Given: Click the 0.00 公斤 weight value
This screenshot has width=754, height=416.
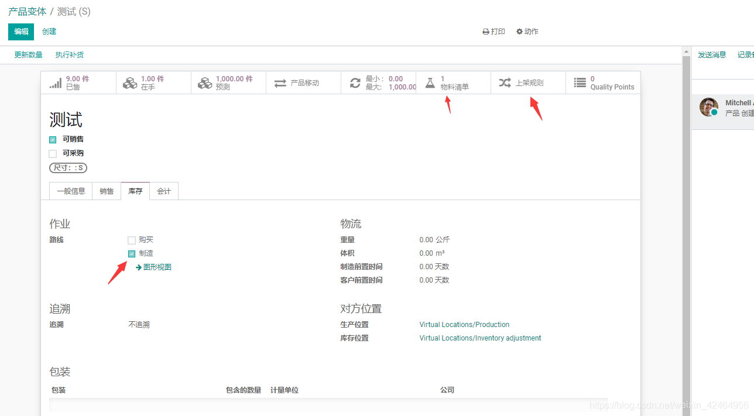Looking at the screenshot, I should click(434, 240).
